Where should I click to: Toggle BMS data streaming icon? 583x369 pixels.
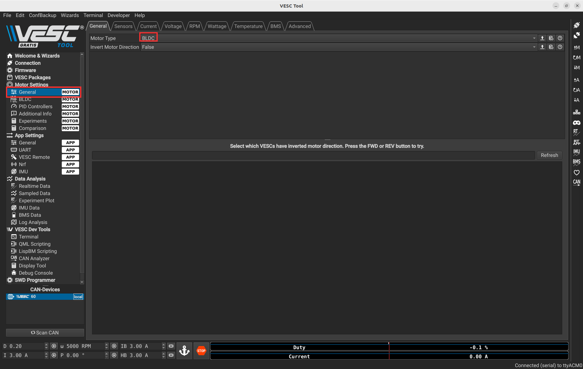(576, 162)
